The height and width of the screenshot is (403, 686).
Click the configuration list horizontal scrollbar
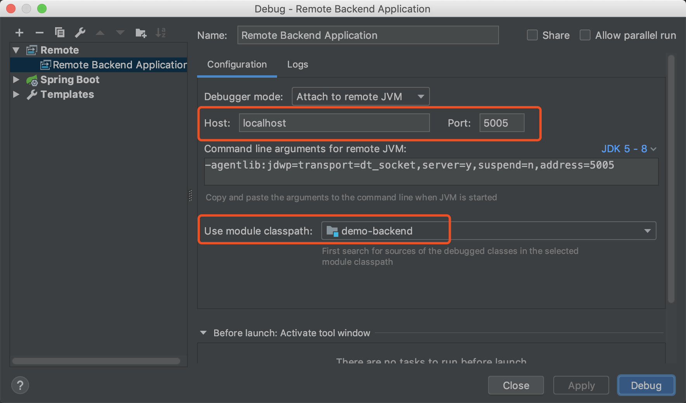96,361
